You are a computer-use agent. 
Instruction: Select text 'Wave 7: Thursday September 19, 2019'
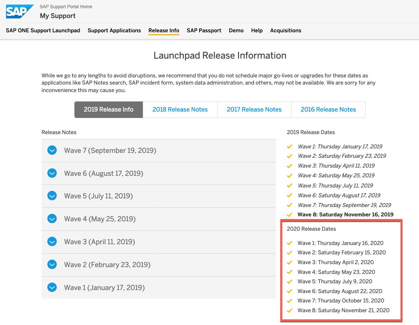(345, 205)
